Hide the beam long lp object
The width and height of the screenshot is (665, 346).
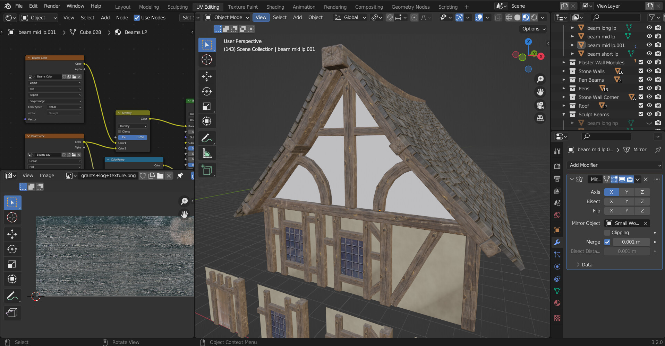(x=649, y=28)
